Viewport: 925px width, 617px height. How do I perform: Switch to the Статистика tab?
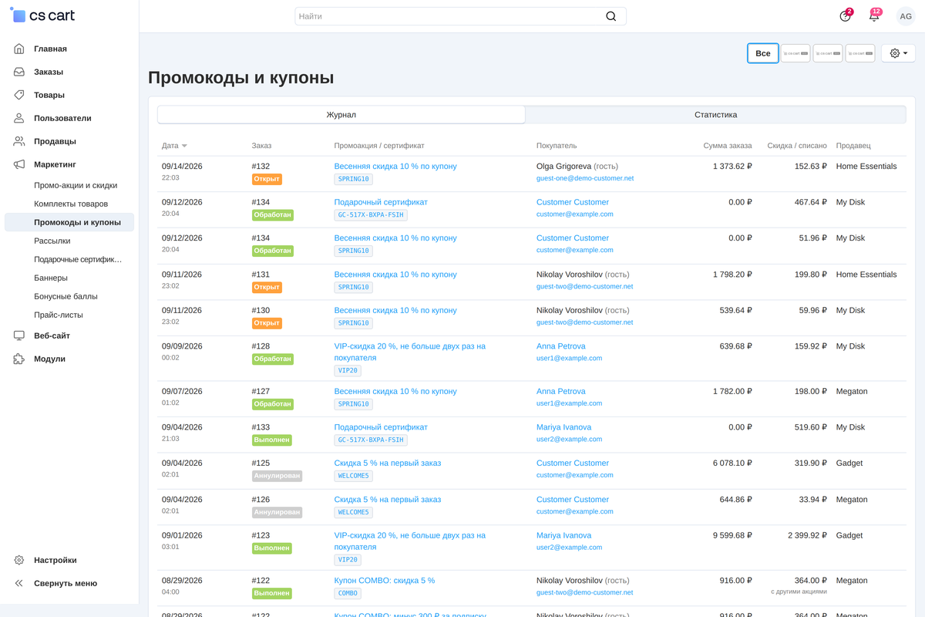point(715,114)
